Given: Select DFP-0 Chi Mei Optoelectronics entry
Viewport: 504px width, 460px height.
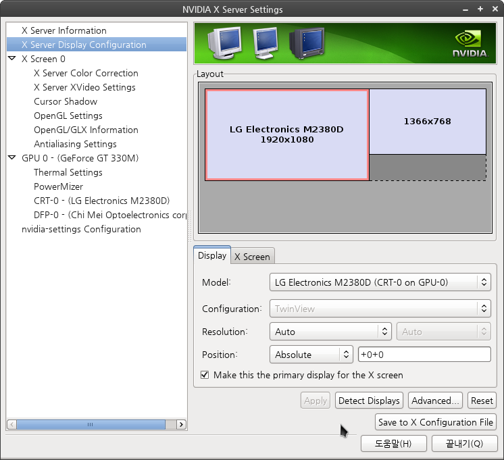Looking at the screenshot, I should tap(110, 215).
